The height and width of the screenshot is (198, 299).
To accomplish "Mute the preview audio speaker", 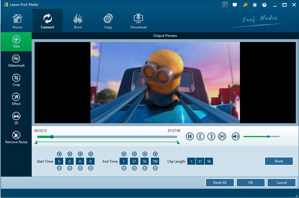I will pos(236,136).
